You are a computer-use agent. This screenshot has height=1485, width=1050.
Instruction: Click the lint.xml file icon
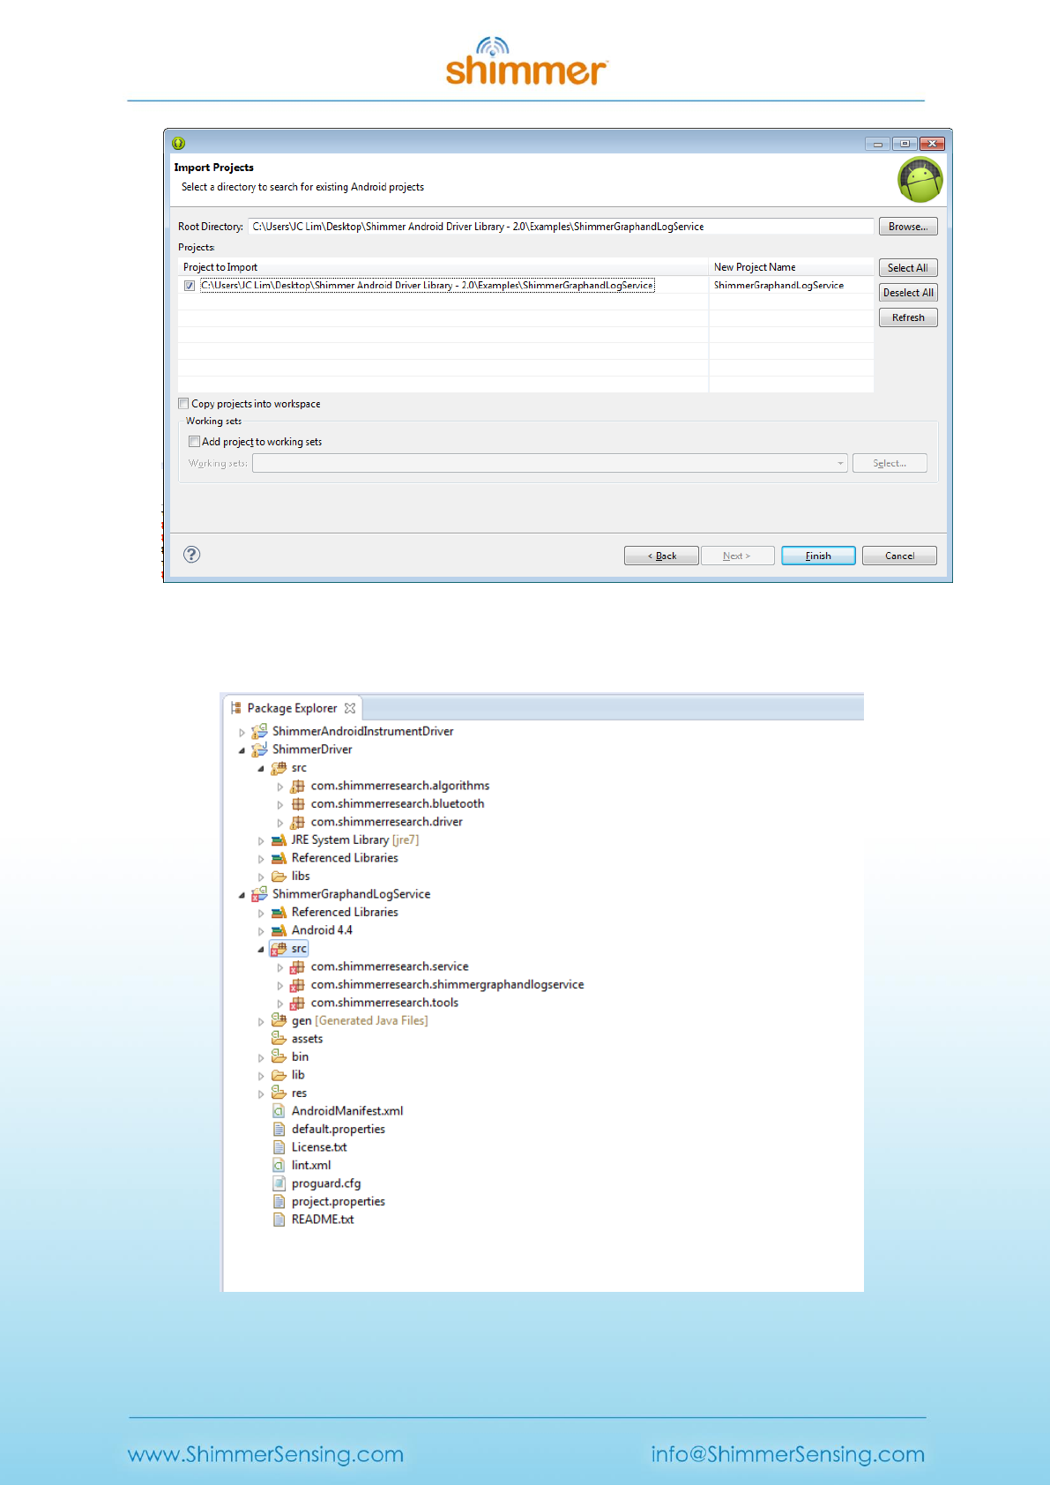[x=279, y=1165]
